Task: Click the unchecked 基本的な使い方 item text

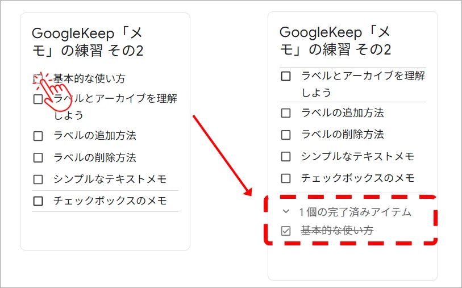Action: pyautogui.click(x=91, y=78)
